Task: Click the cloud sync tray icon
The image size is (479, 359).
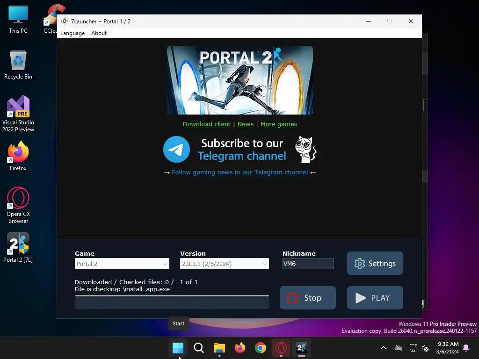Action: click(399, 348)
